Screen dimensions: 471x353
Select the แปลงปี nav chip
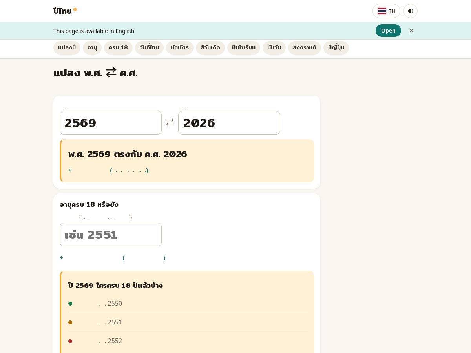point(67,48)
